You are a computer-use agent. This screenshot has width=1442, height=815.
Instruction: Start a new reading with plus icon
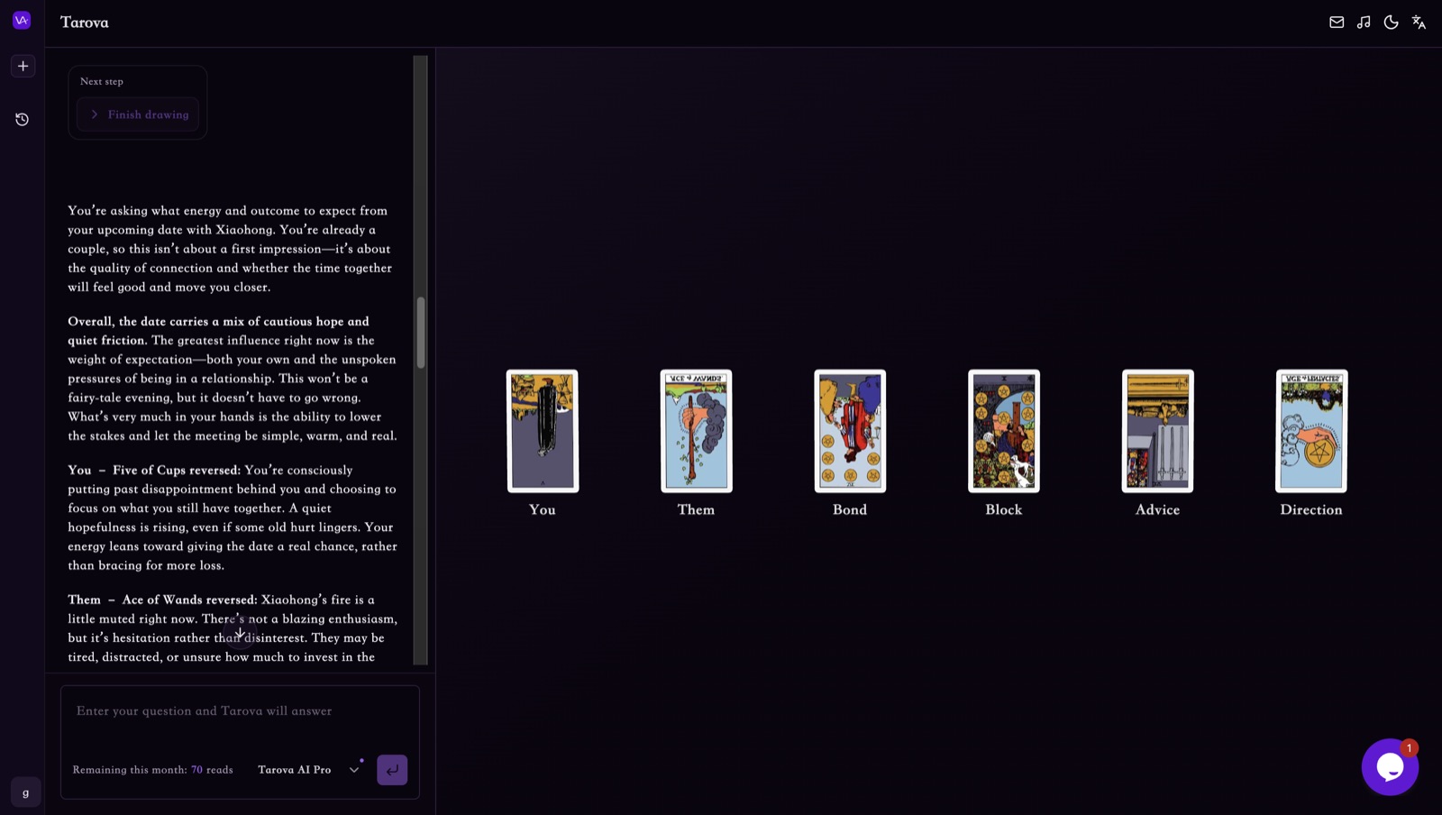click(23, 66)
